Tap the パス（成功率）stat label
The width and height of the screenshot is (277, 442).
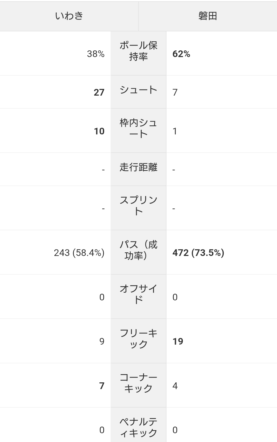[x=138, y=250]
